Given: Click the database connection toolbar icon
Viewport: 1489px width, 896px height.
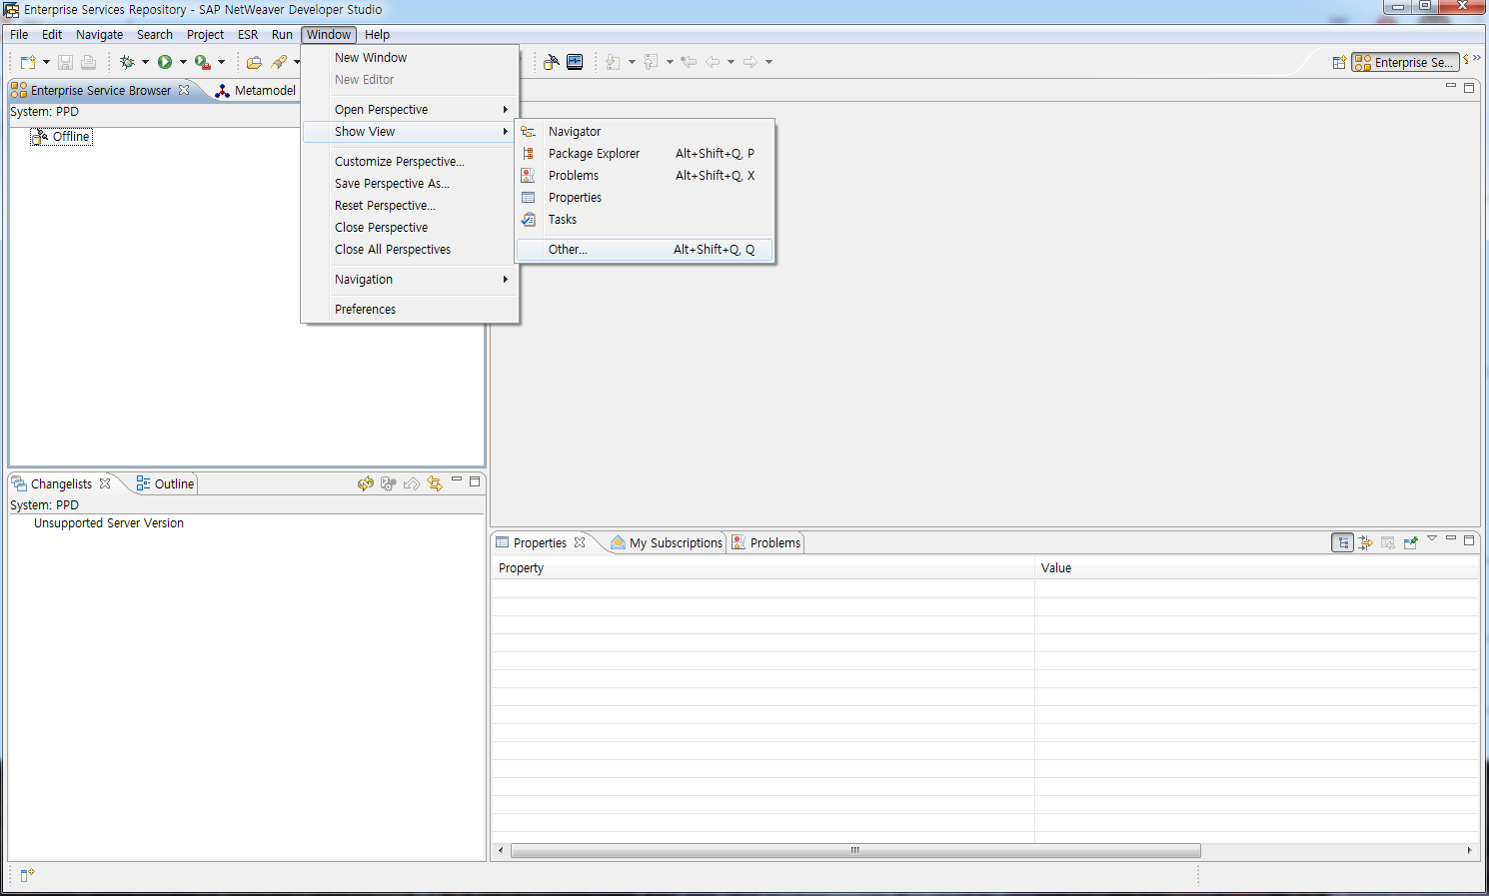Looking at the screenshot, I should point(551,62).
